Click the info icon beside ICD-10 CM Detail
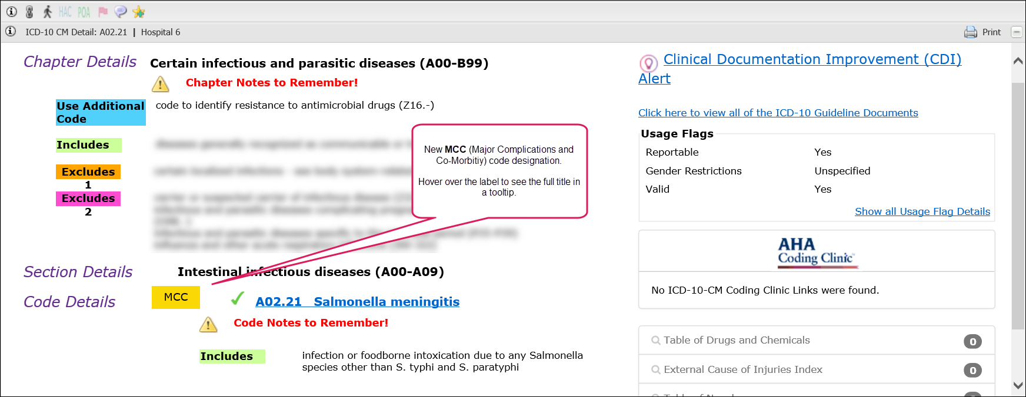The width and height of the screenshot is (1026, 397). coord(11,32)
